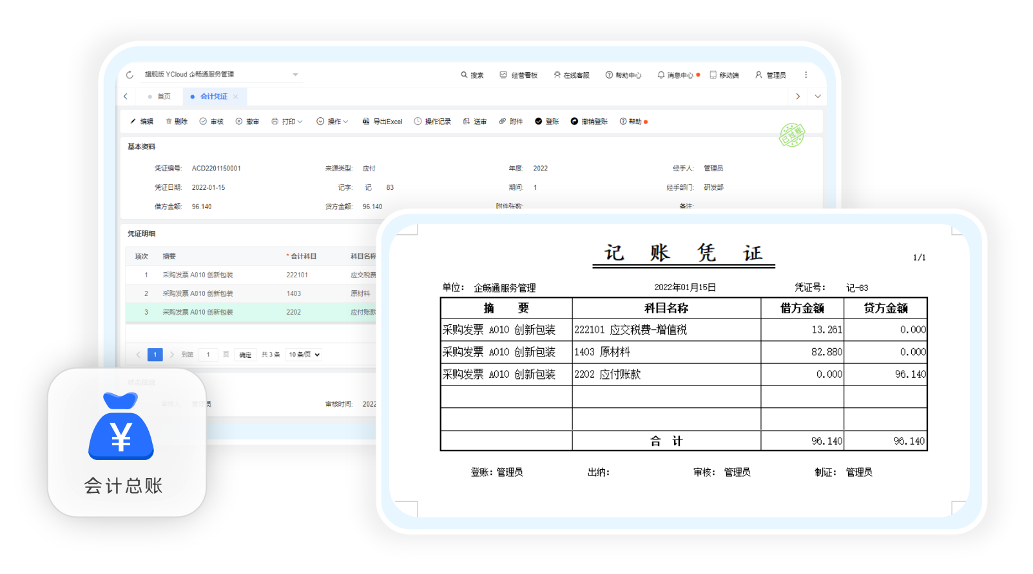Image resolution: width=1033 pixels, height=574 pixels.
Task: Click the 编辑 pencil edit icon
Action: point(133,121)
